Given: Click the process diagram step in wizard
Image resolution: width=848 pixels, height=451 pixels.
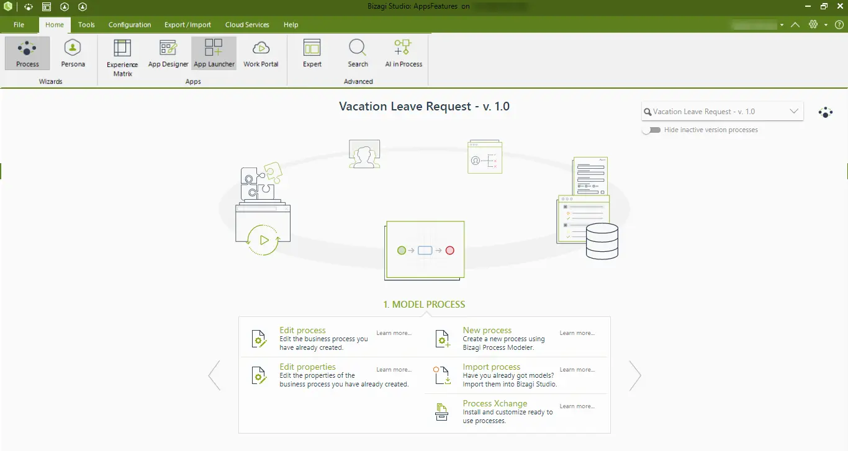Looking at the screenshot, I should 425,250.
